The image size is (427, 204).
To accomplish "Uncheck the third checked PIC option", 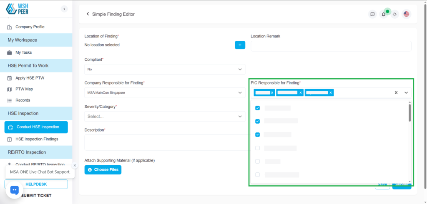I will pos(257,134).
